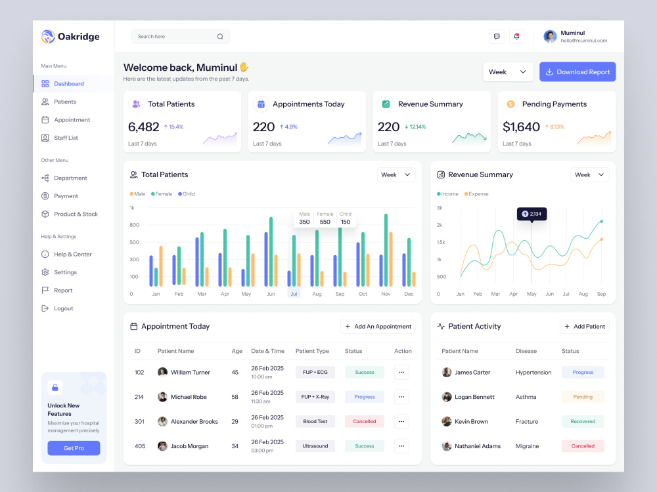Click the Pending Payments dollar icon
Screen dimensions: 657x492
click(510, 104)
